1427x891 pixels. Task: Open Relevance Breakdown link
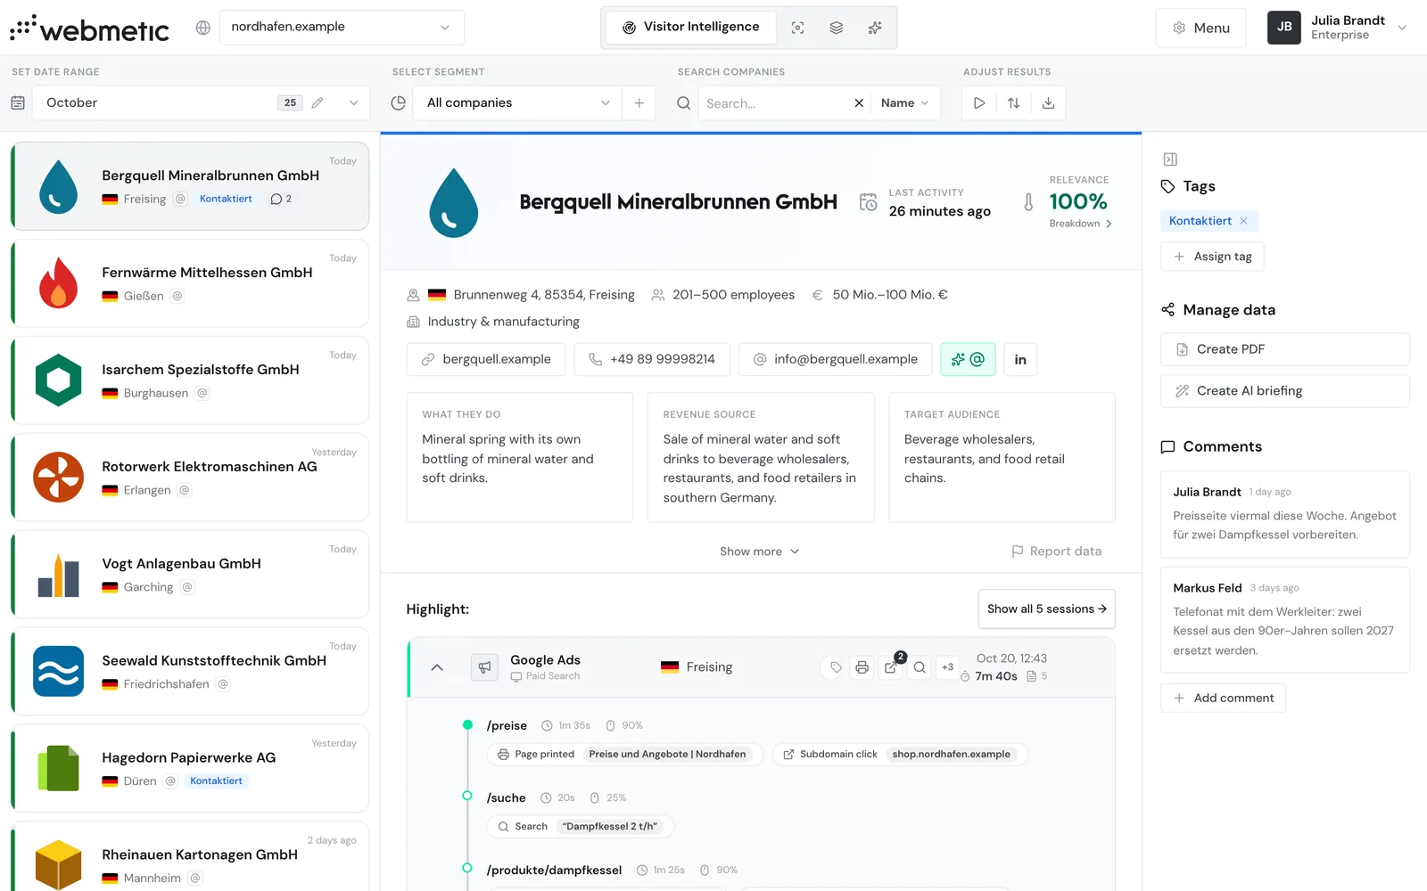(x=1080, y=224)
